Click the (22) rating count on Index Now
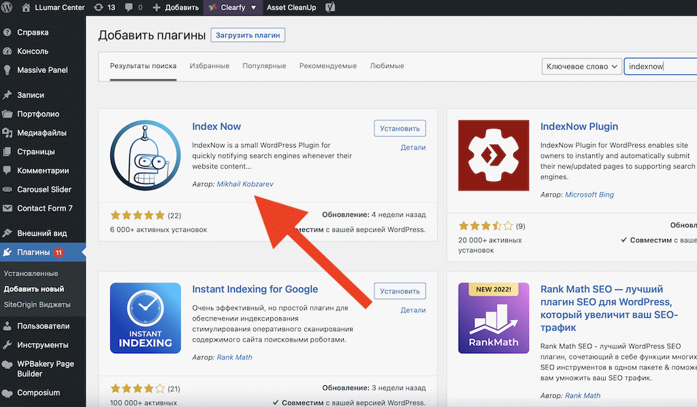The height and width of the screenshot is (407, 697). click(x=174, y=216)
